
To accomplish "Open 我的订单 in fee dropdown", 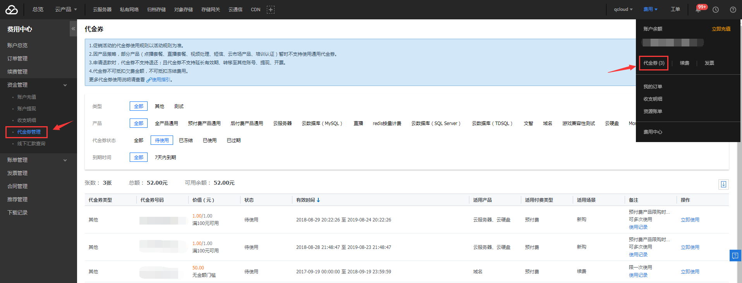I will [653, 87].
